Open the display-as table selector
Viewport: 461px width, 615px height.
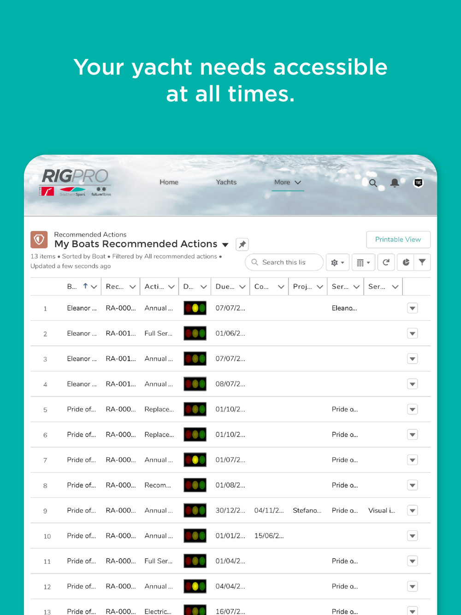(x=363, y=262)
